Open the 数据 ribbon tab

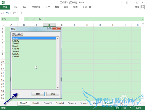tap(57, 7)
